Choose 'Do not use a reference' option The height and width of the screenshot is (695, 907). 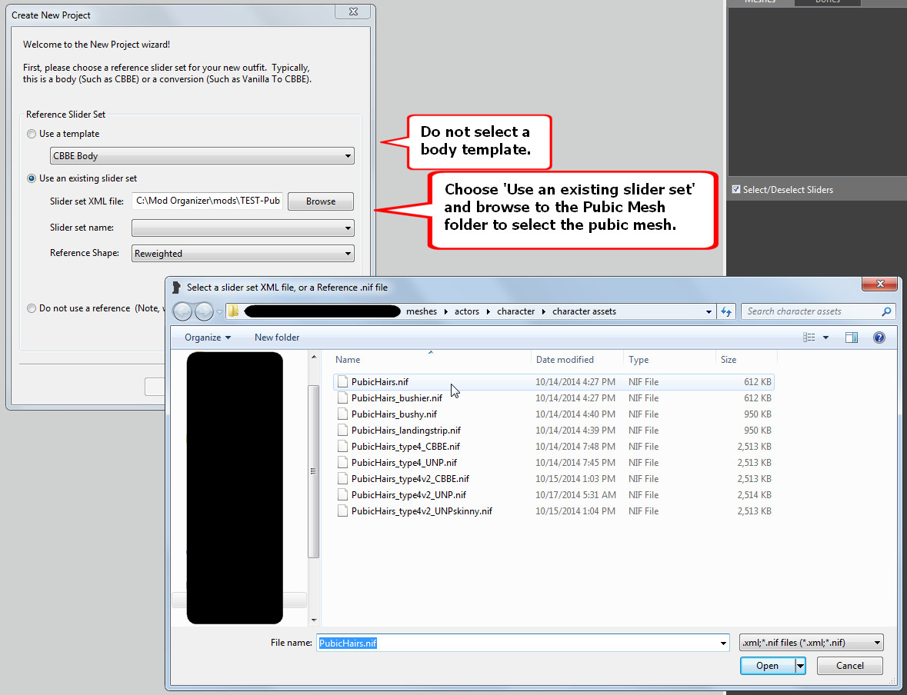[x=32, y=308]
